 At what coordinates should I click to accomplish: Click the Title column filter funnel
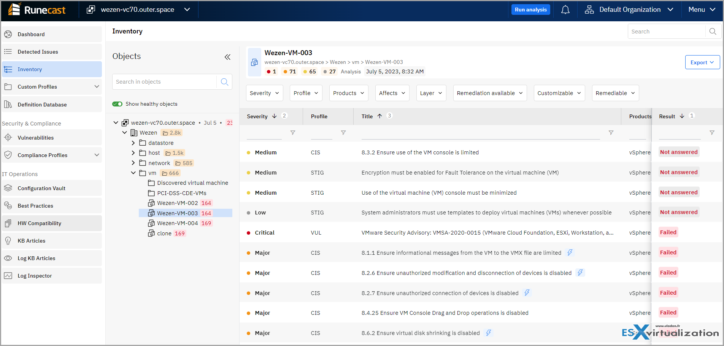pyautogui.click(x=611, y=133)
